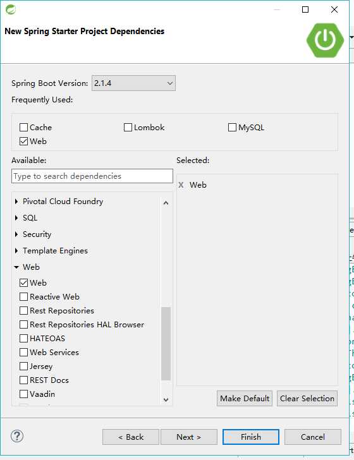Check the Reactive Web dependency
This screenshot has height=460, width=354.
23,296
